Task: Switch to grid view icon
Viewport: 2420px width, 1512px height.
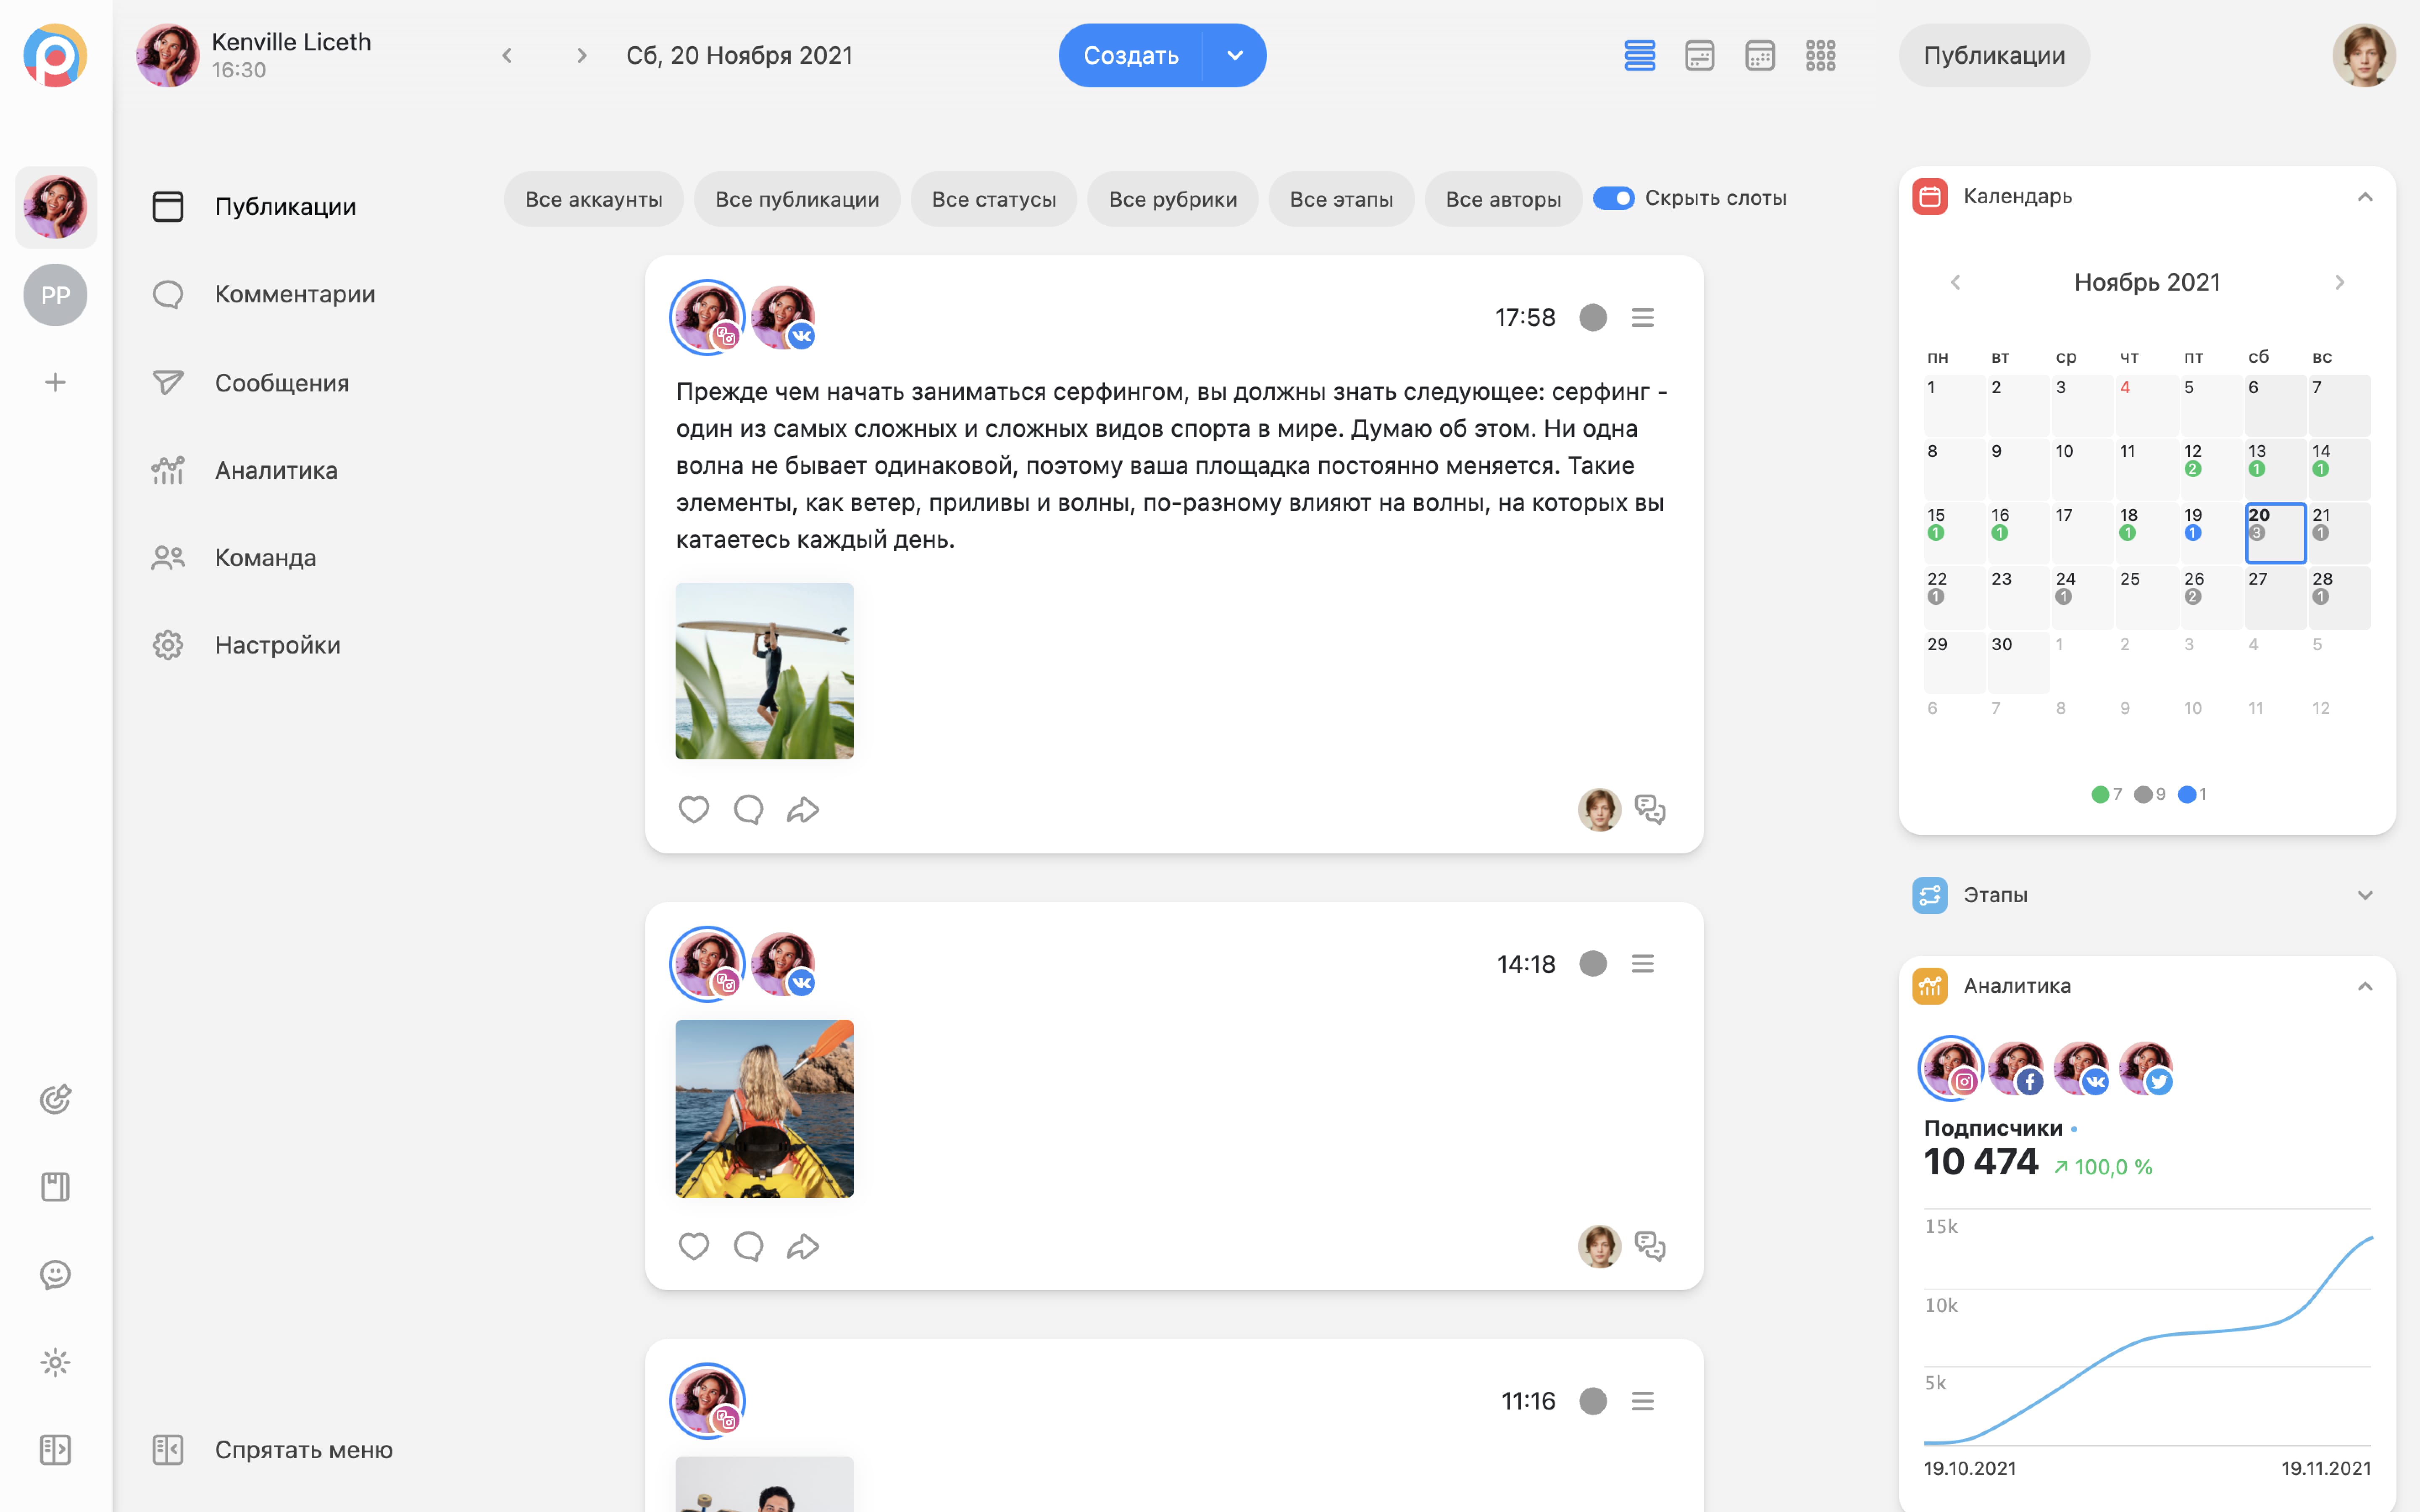Action: (x=1821, y=55)
